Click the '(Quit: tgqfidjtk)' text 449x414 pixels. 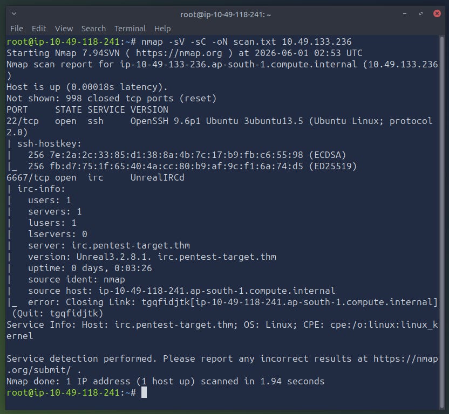click(x=58, y=314)
